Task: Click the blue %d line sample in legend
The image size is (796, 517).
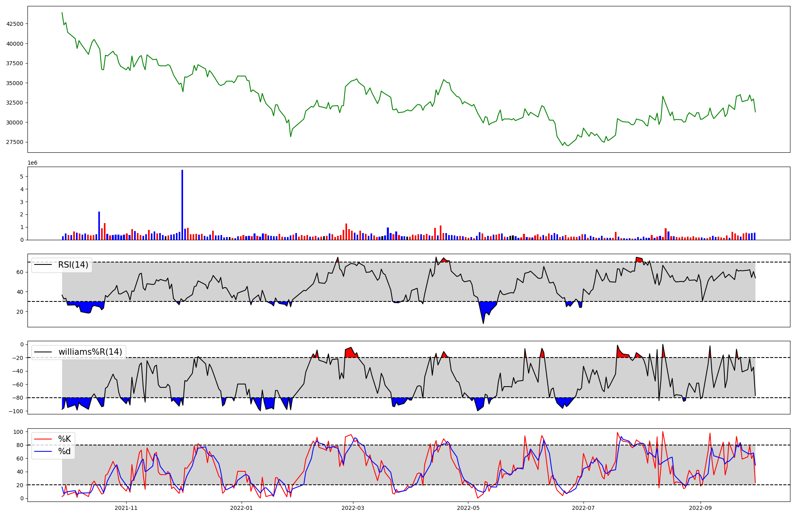Action: click(44, 451)
